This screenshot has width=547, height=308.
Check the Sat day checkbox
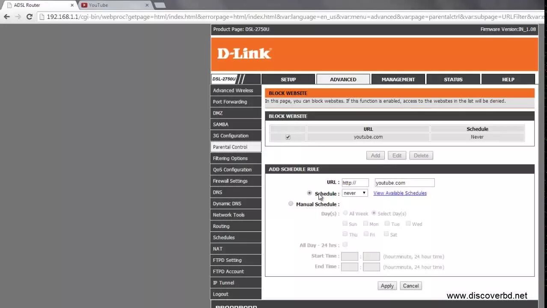(x=386, y=234)
